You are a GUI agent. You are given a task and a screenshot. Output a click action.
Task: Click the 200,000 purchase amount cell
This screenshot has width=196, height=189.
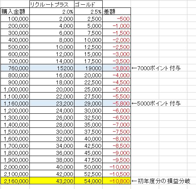click(x=15, y=25)
